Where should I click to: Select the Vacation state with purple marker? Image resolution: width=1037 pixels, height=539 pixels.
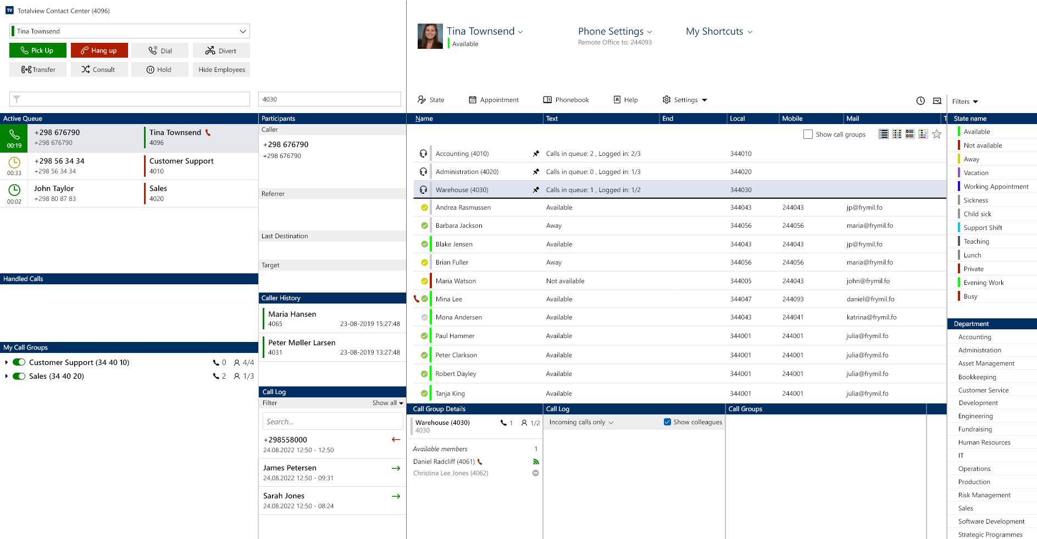(x=976, y=173)
